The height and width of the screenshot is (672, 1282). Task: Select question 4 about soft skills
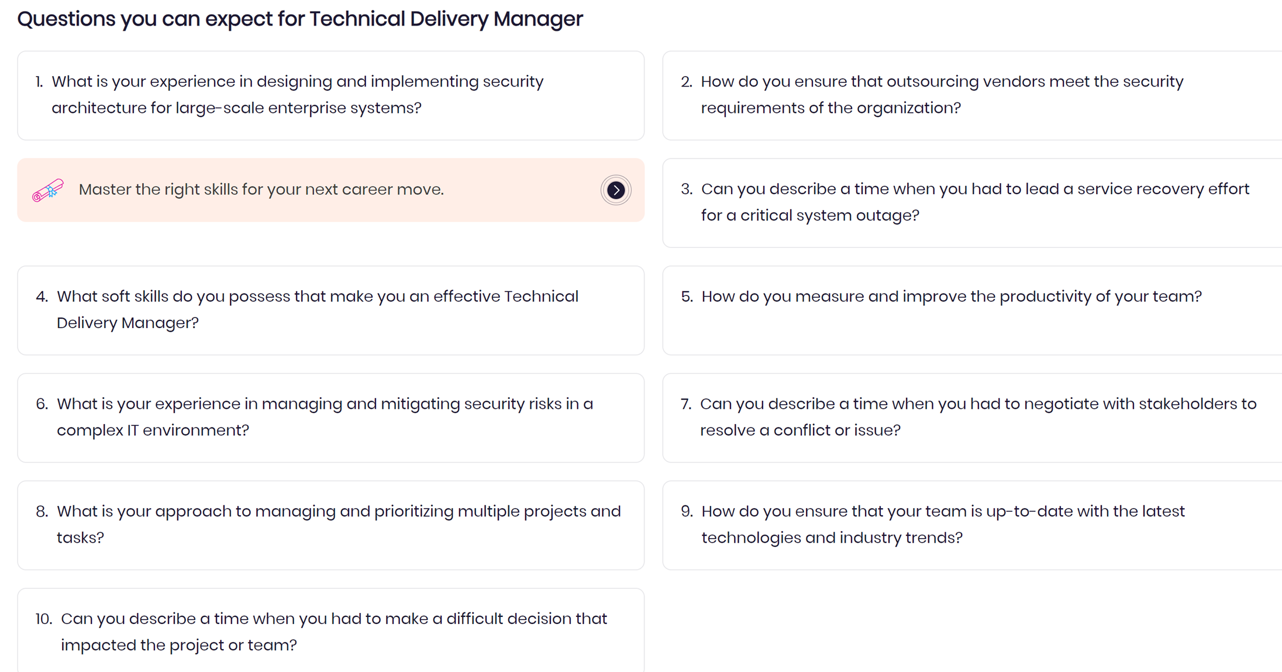(x=330, y=311)
